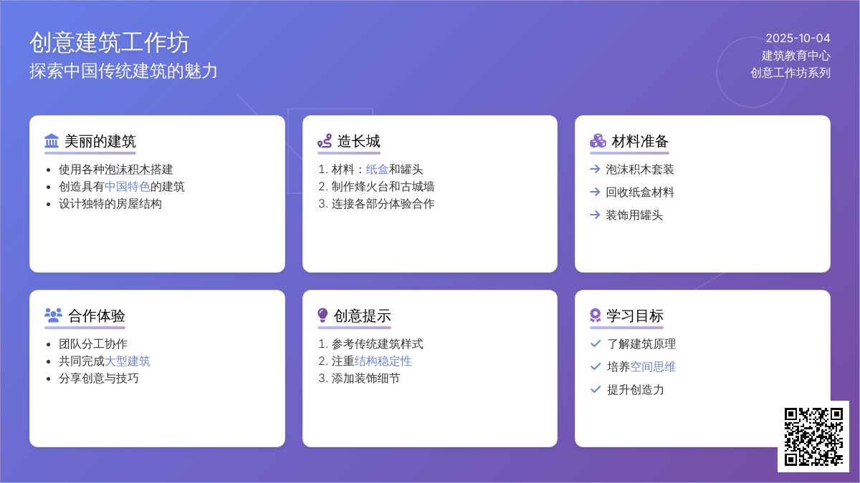Click the award icon beside 学习目标
Image resolution: width=860 pixels, height=483 pixels.
595,316
